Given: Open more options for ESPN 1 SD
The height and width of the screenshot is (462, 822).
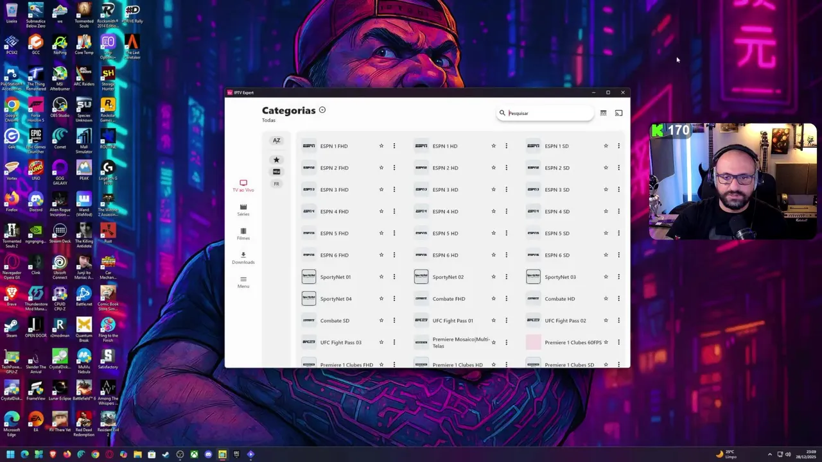Looking at the screenshot, I should (x=618, y=146).
